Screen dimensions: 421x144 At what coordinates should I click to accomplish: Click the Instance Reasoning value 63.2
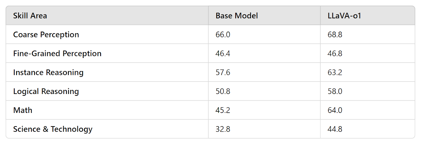(335, 72)
